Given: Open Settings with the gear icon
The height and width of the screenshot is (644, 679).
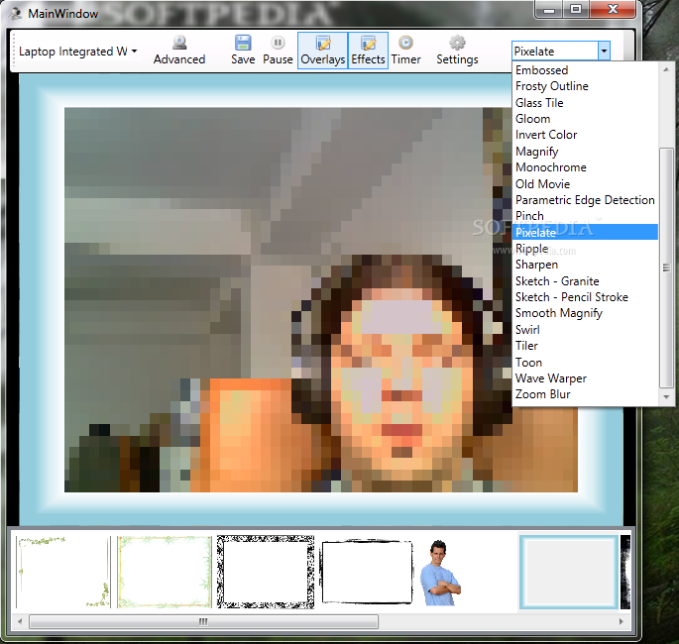Looking at the screenshot, I should point(457,51).
